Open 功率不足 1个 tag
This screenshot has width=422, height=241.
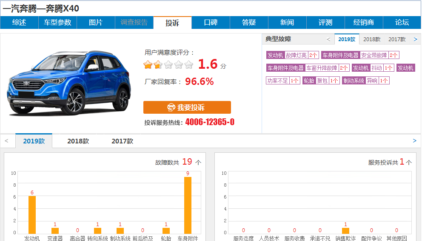click(283, 81)
